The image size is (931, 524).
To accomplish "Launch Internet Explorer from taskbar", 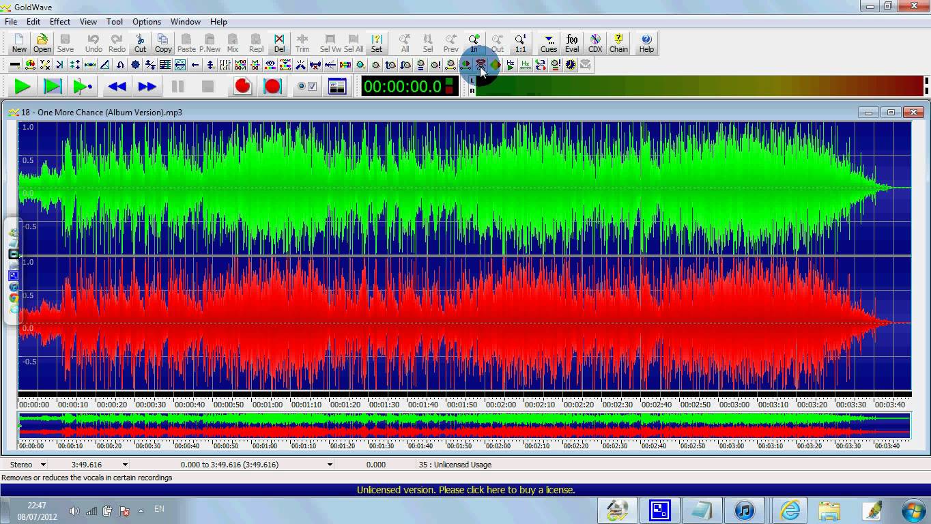I will tap(790, 510).
